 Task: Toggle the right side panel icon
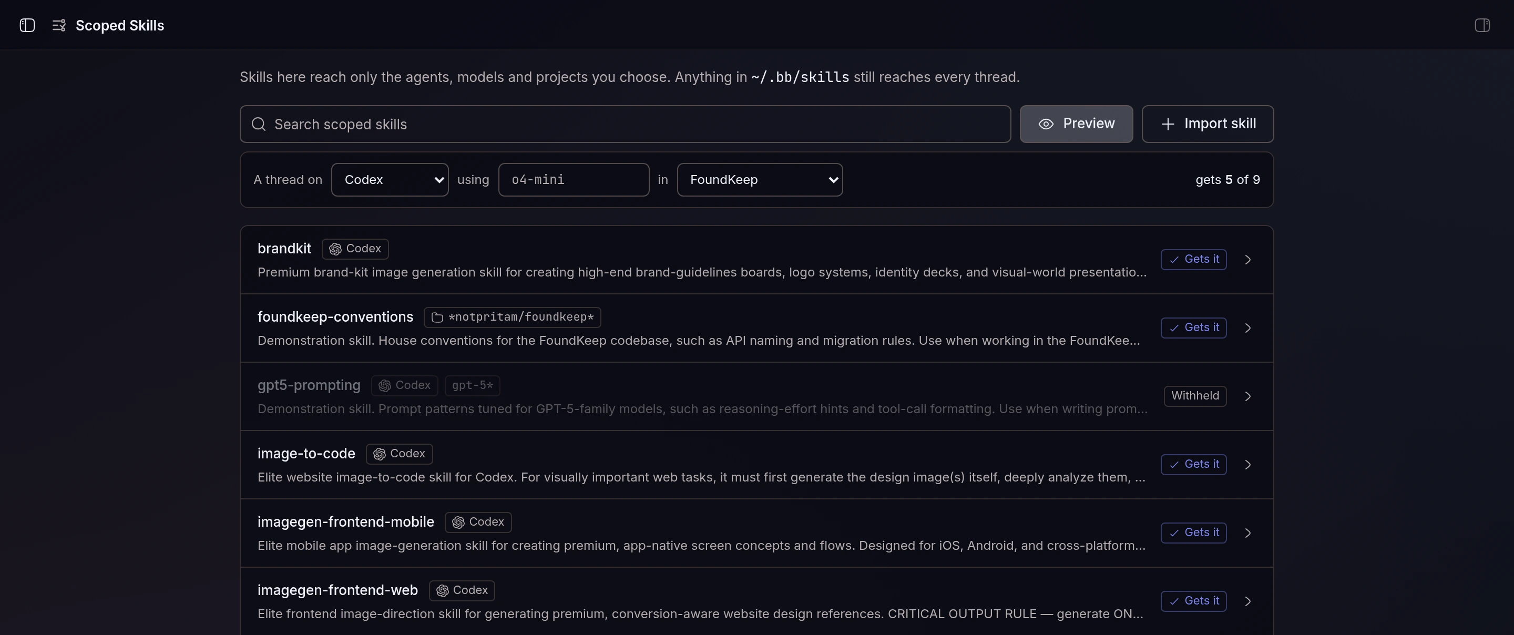[1482, 25]
